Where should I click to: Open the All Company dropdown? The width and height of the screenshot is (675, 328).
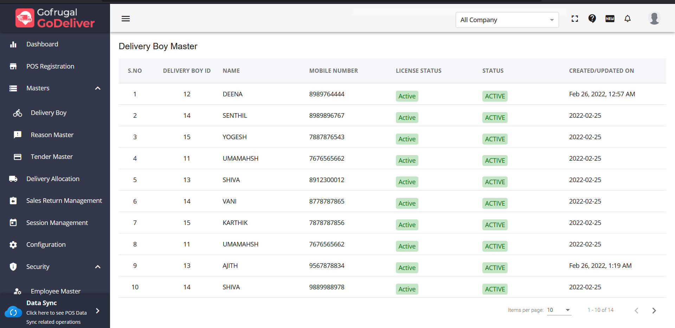507,20
